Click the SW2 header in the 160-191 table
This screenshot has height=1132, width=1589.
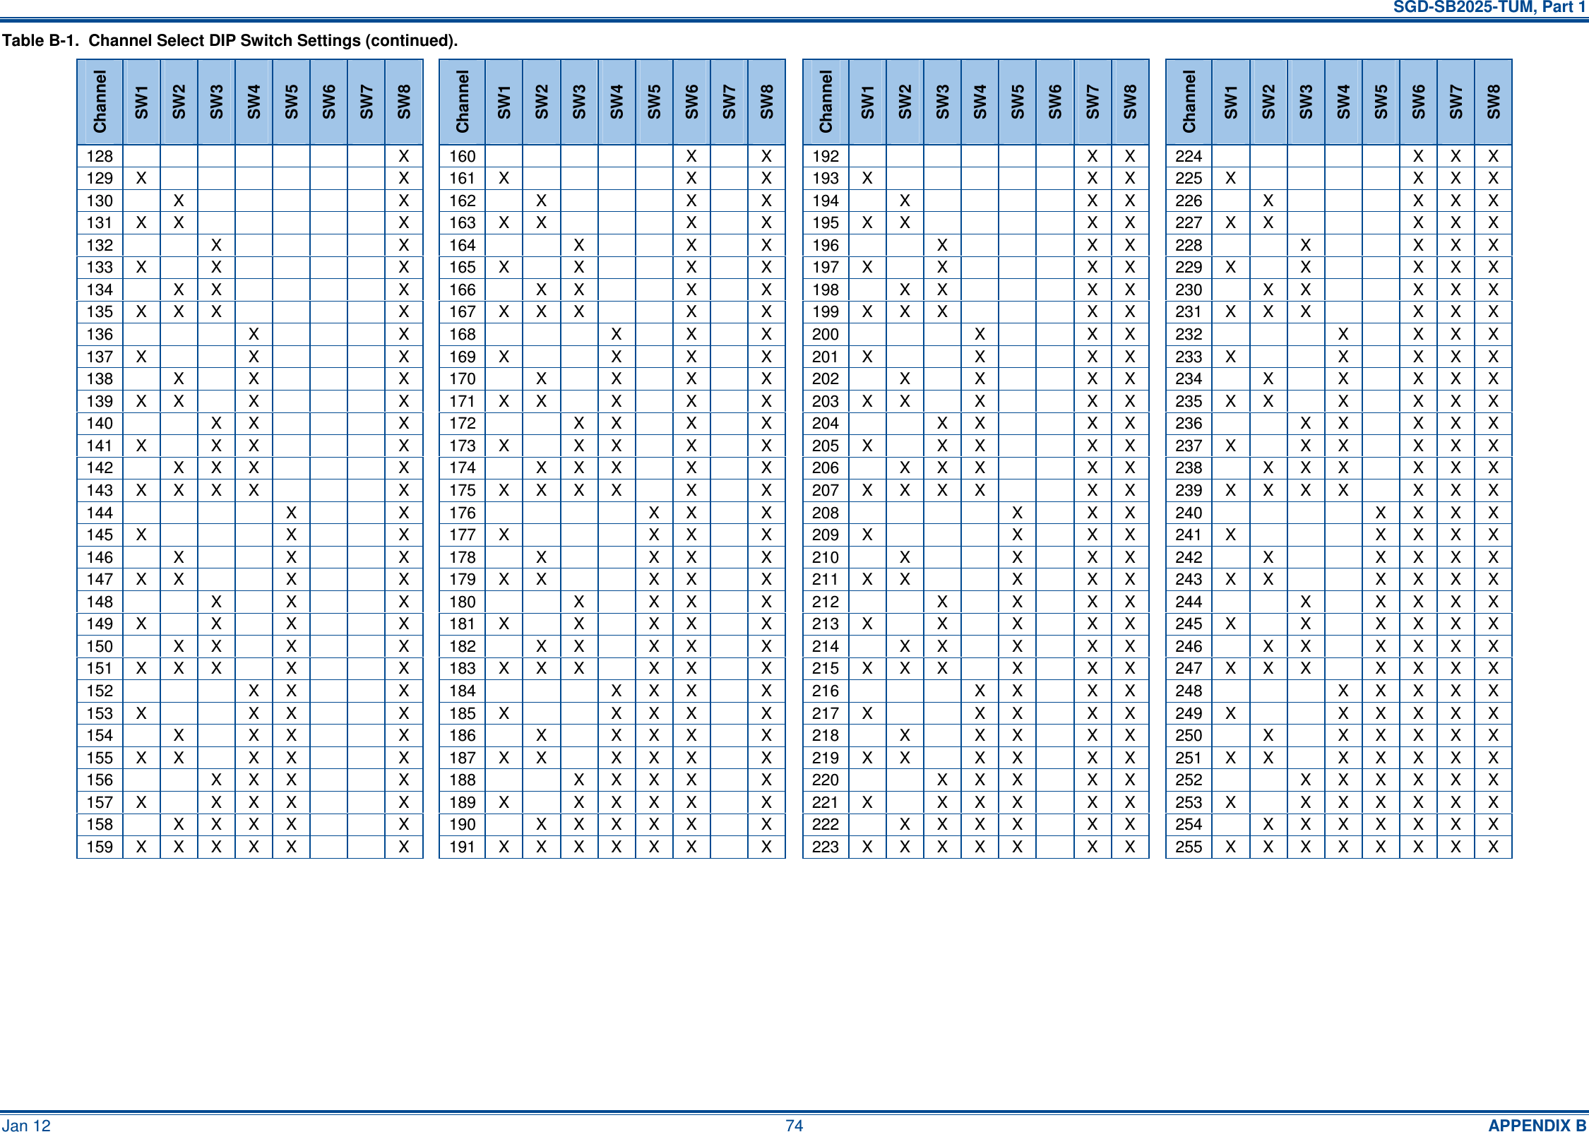(x=542, y=102)
